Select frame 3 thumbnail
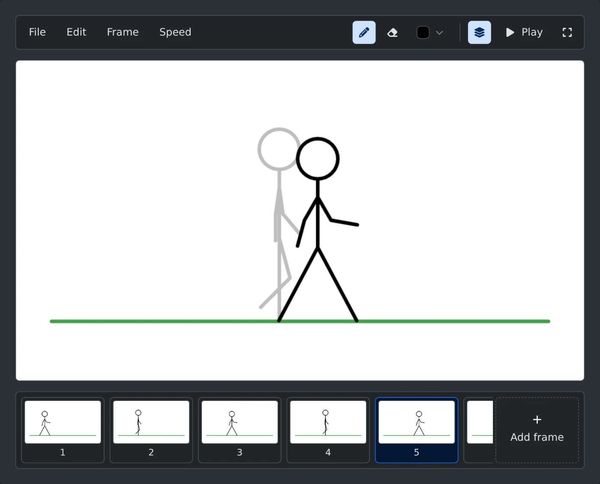The width and height of the screenshot is (600, 484). 240,430
